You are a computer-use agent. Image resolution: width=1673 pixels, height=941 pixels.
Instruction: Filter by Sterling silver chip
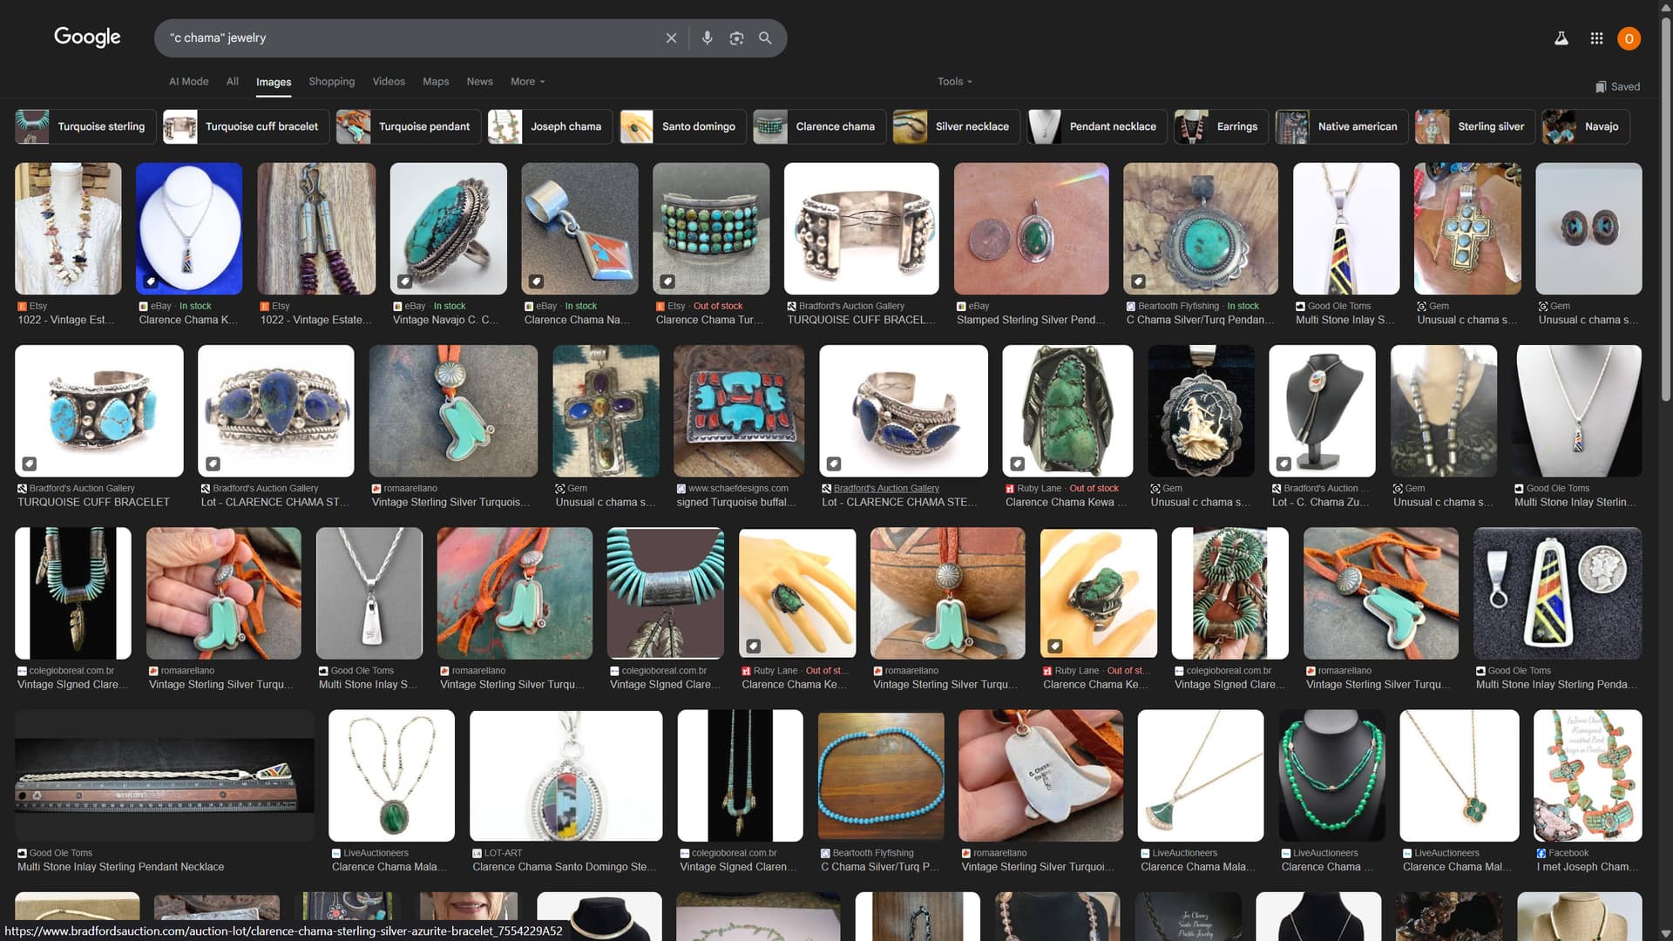(x=1475, y=126)
